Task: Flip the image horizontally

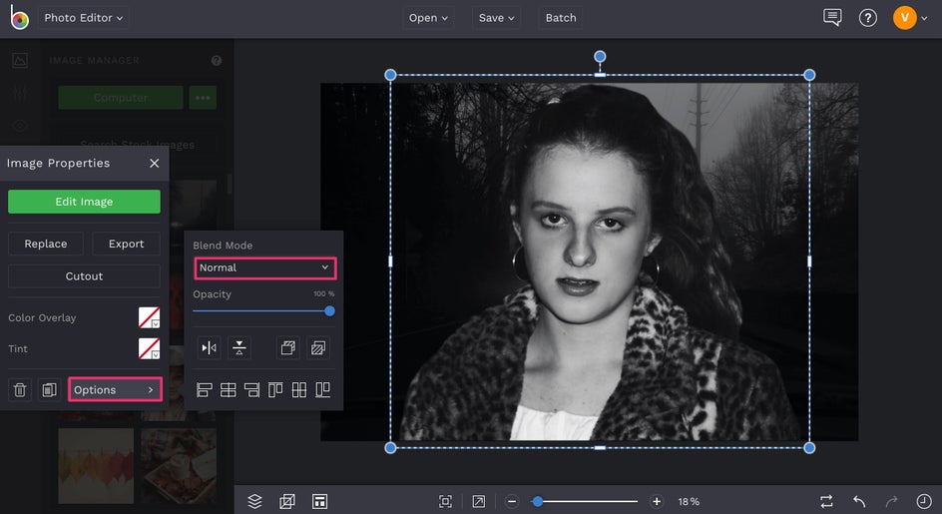Action: [210, 348]
